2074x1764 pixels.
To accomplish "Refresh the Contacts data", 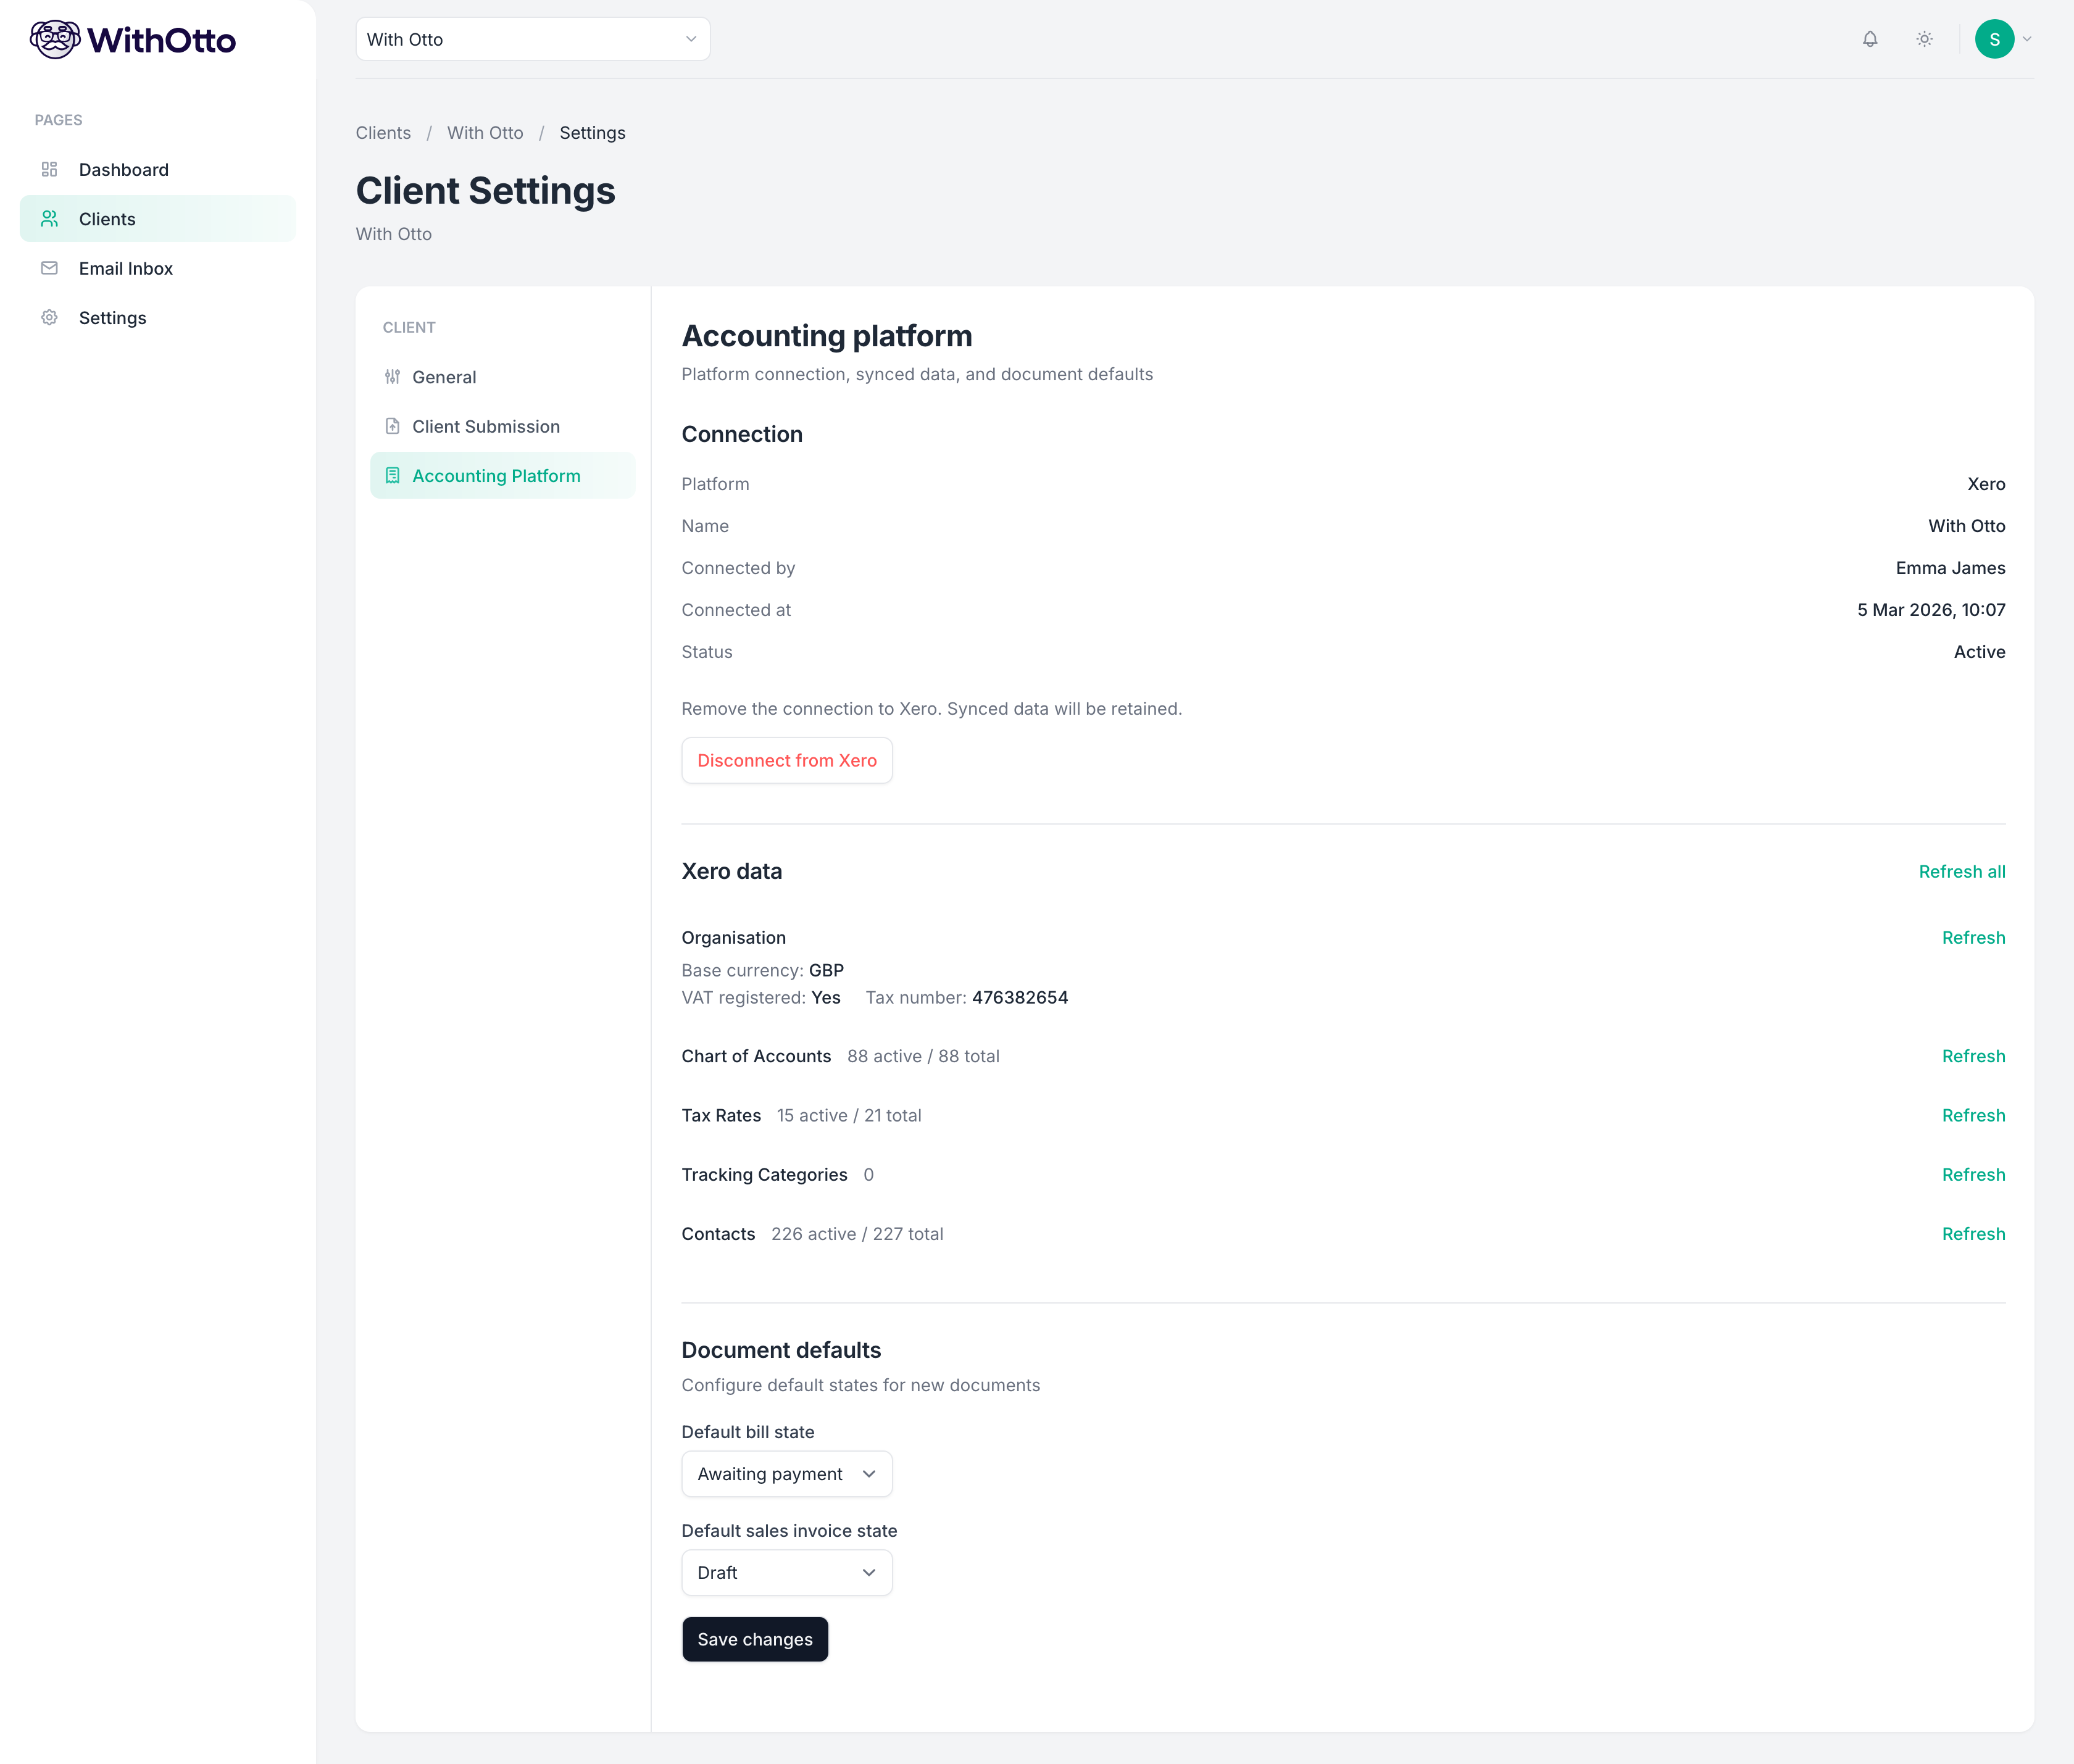I will click(1973, 1233).
